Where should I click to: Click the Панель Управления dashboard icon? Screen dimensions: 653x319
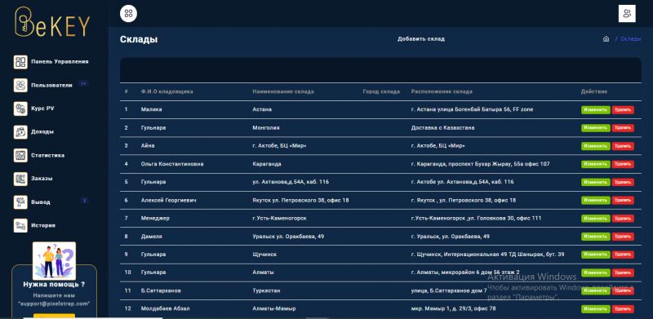tap(20, 62)
